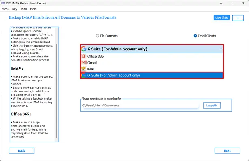Go to Next step
The height and width of the screenshot is (161, 249).
(x=227, y=151)
